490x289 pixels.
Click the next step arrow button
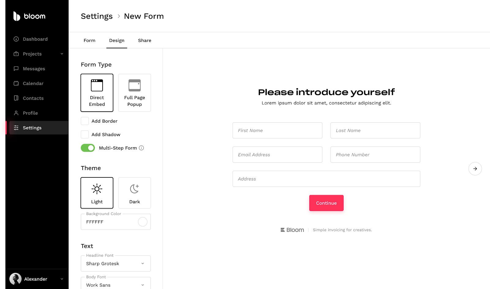[x=475, y=169]
